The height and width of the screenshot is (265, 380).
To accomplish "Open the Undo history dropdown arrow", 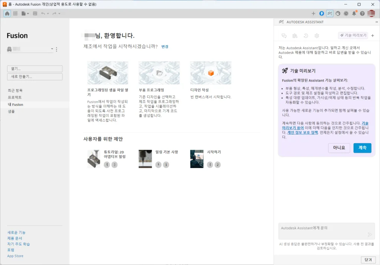I will tap(48, 14).
